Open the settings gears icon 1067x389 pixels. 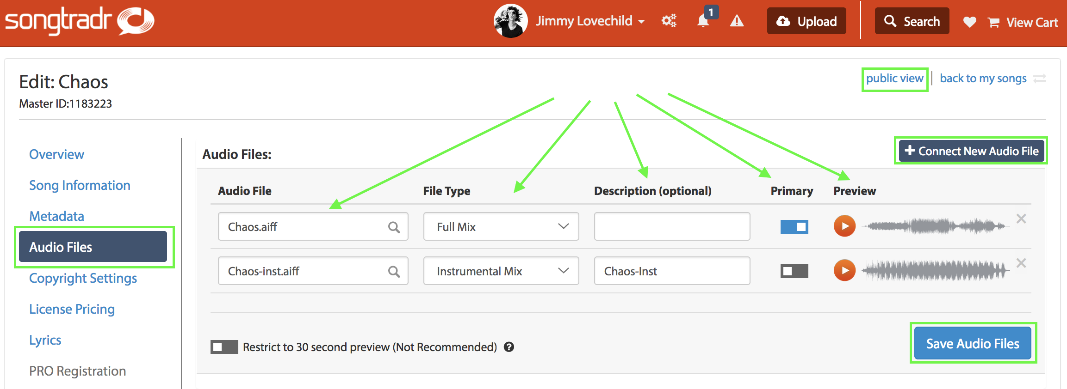[x=669, y=21]
